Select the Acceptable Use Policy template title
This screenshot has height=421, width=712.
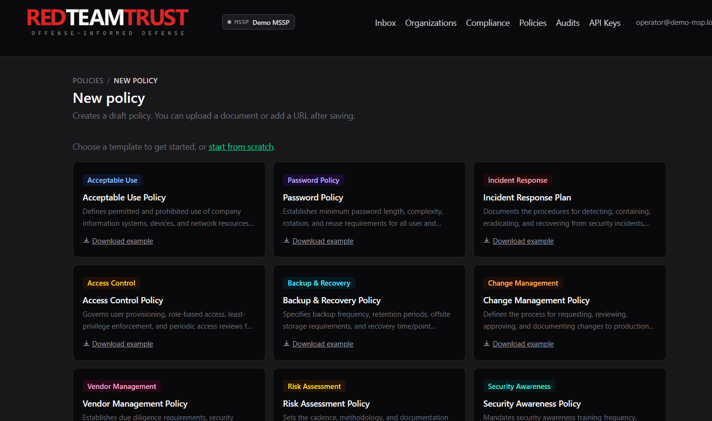click(x=124, y=198)
